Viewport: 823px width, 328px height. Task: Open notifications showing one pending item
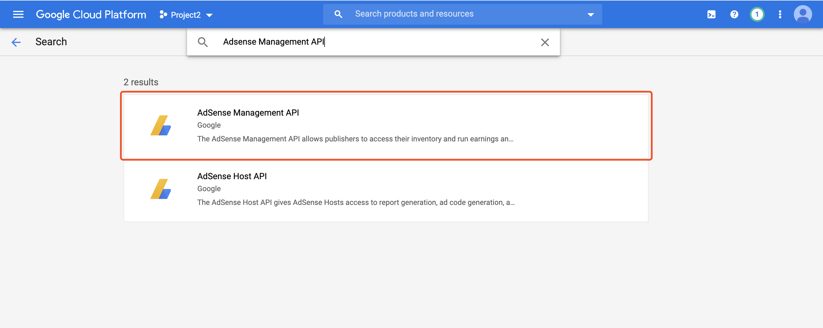coord(757,14)
